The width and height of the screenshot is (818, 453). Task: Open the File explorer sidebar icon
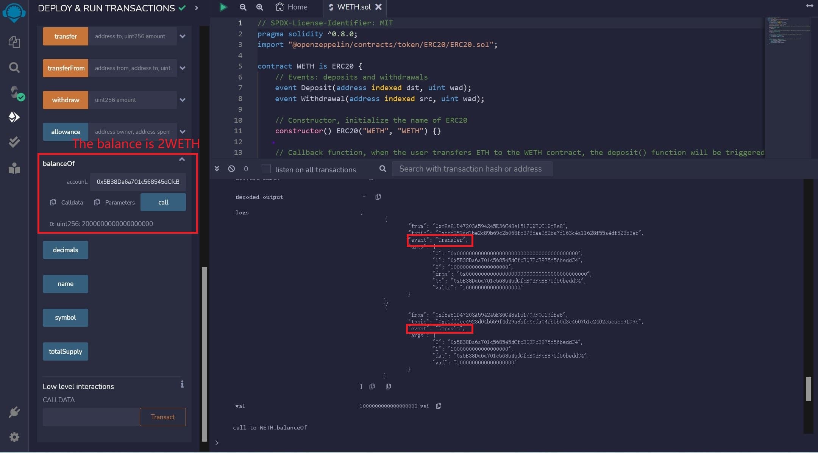tap(14, 42)
